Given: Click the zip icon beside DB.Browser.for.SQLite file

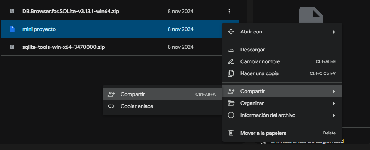Looking at the screenshot, I should (12, 11).
